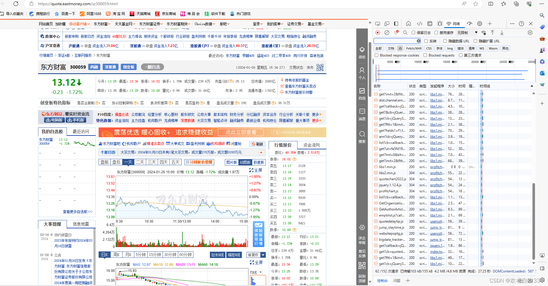Image resolution: width=548 pixels, height=286 pixels.
Task: Open network conditions icon
Action: [x=484, y=33]
